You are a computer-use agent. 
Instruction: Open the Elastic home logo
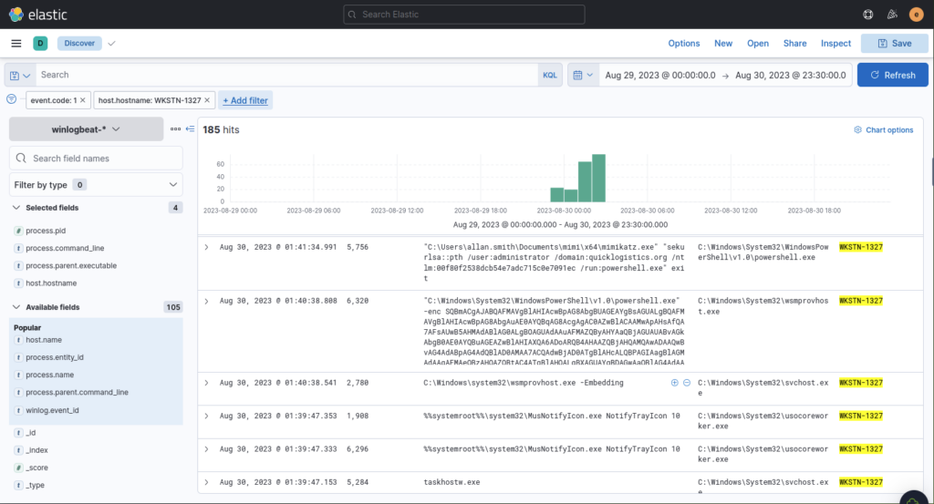pos(38,15)
